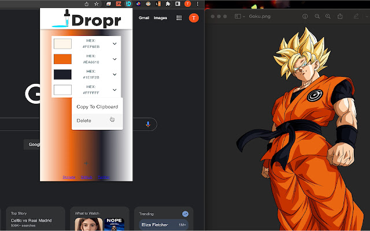Click the orange #EA6610 color swatch
The height and width of the screenshot is (231, 370).
[62, 59]
